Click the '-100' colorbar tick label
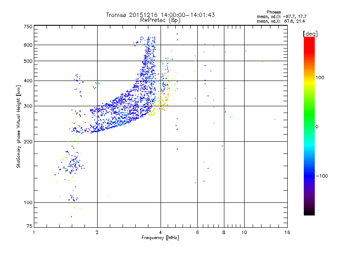Viewport: 338px width, 253px height. point(322,176)
